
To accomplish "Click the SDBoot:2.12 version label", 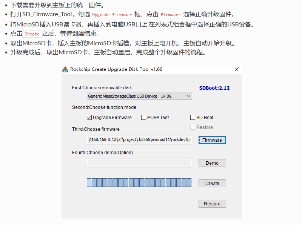I will coord(214,88).
